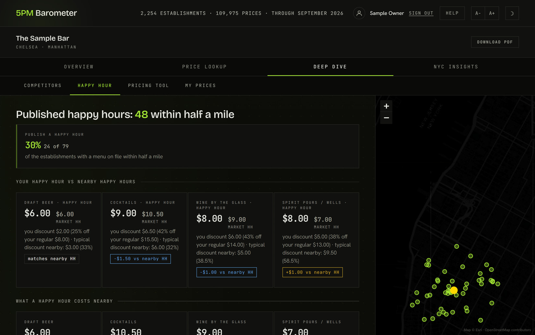
Task: Decrease font size with A- button
Action: pyautogui.click(x=478, y=13)
